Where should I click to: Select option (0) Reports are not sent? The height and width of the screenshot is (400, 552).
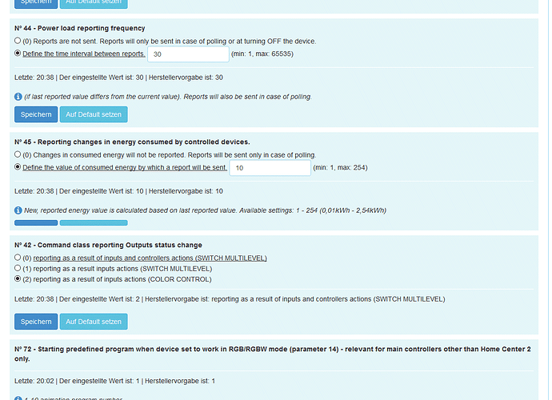tap(18, 41)
